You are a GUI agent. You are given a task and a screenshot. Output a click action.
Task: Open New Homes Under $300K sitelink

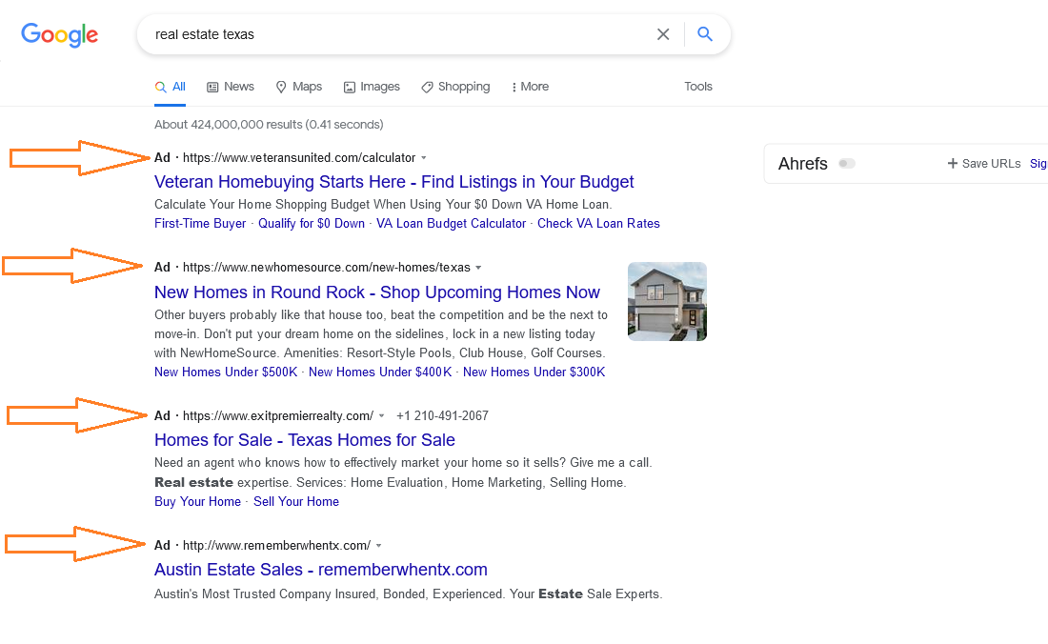pyautogui.click(x=534, y=372)
